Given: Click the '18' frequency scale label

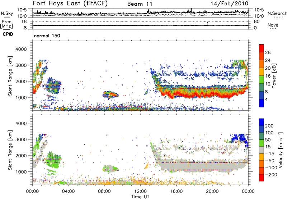Looking at the screenshot, I should pos(24,22).
